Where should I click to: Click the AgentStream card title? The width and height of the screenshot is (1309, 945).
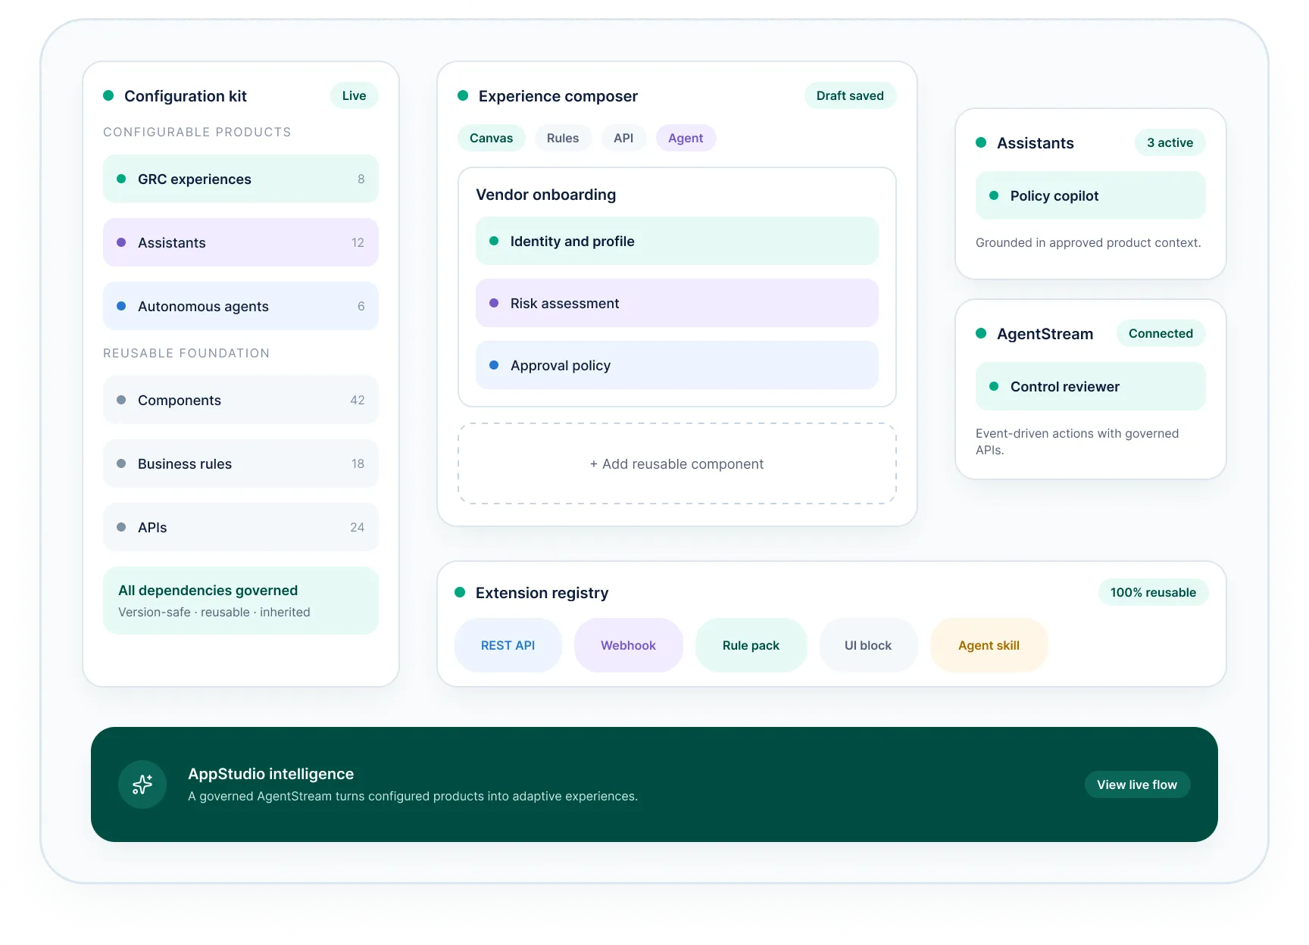tap(1045, 334)
